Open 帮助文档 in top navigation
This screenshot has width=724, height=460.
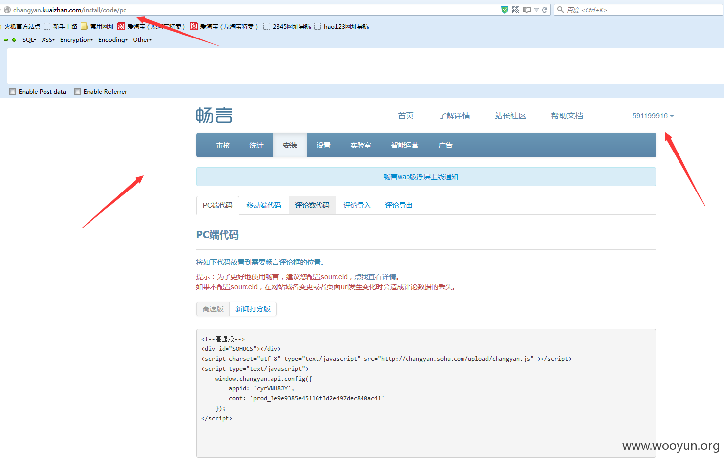tap(567, 116)
